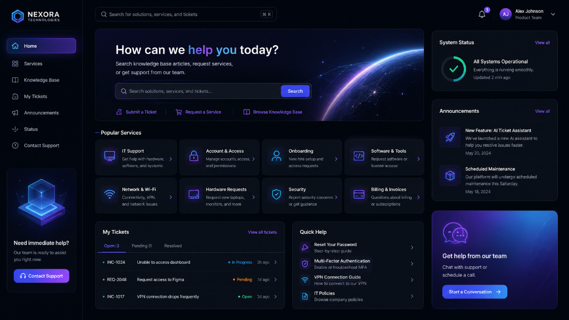Switch to the Resolved tickets tab

click(173, 246)
